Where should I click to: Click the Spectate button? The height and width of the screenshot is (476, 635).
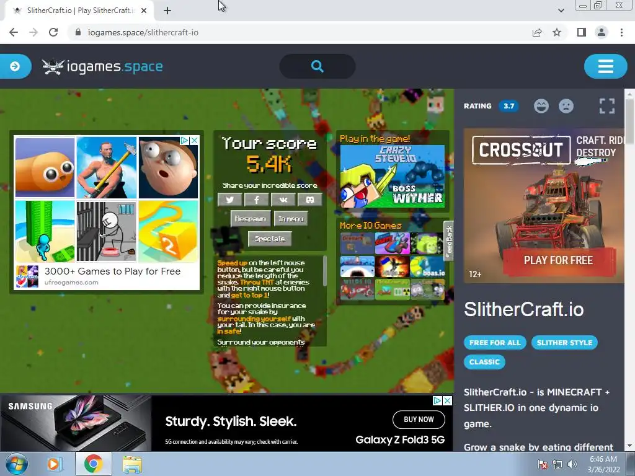tap(270, 239)
